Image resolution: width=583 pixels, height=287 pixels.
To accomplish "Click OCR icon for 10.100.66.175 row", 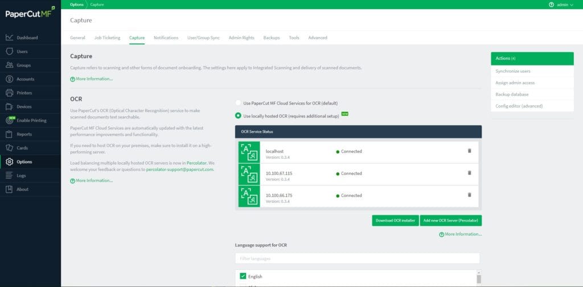I will [249, 196].
